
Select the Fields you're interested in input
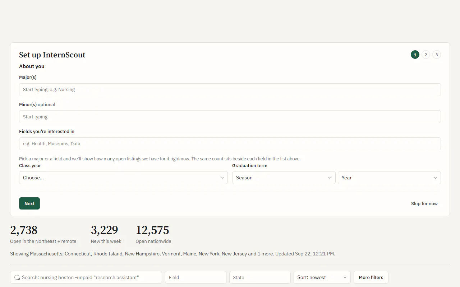230,144
